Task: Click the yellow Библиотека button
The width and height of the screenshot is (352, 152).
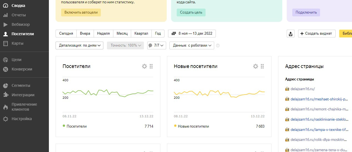Action: [x=346, y=34]
